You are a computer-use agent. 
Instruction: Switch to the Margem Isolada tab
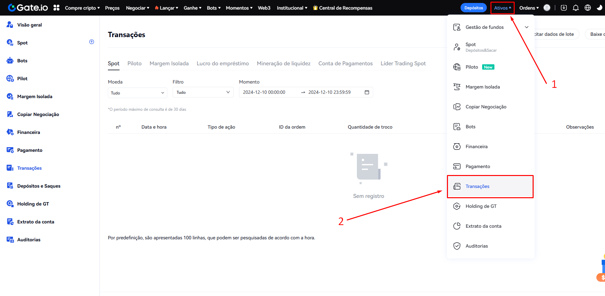click(x=169, y=63)
